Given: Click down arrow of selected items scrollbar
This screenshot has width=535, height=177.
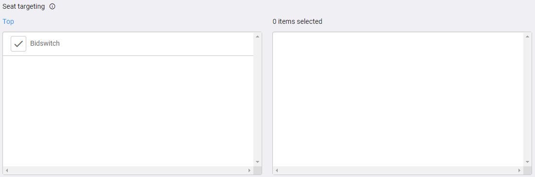Looking at the screenshot, I should 528,162.
